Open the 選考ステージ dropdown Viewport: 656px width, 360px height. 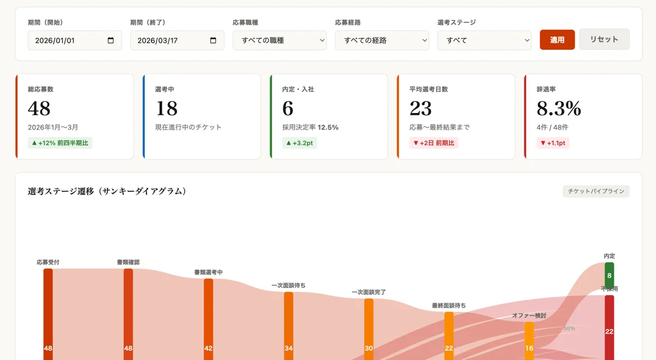484,40
